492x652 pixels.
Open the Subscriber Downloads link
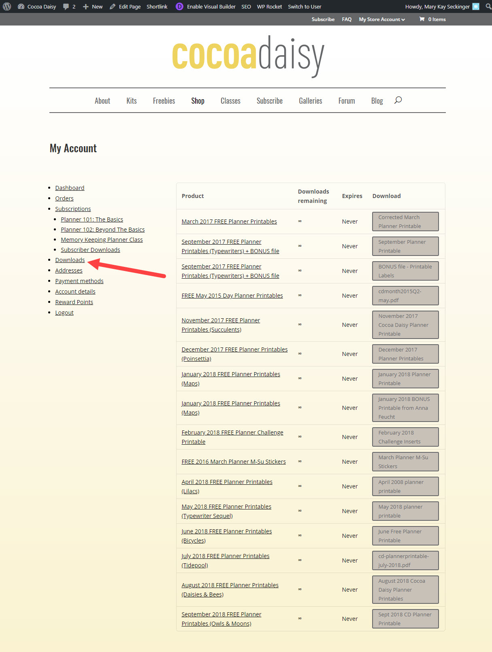90,250
